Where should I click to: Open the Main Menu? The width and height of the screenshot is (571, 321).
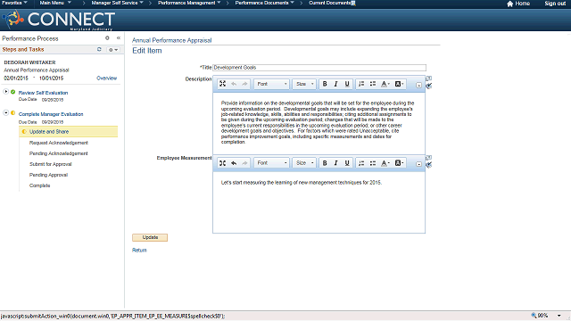[55, 3]
